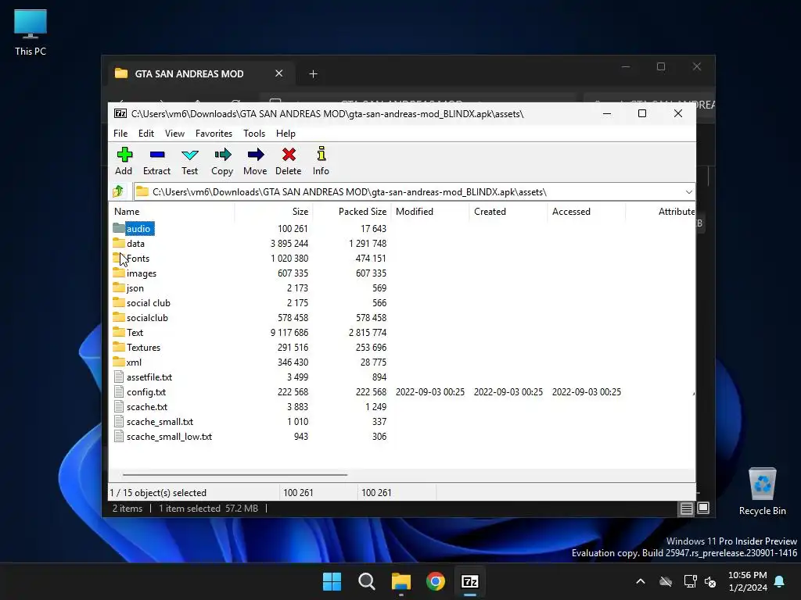The height and width of the screenshot is (600, 801).
Task: Open the View menu
Action: click(x=174, y=133)
